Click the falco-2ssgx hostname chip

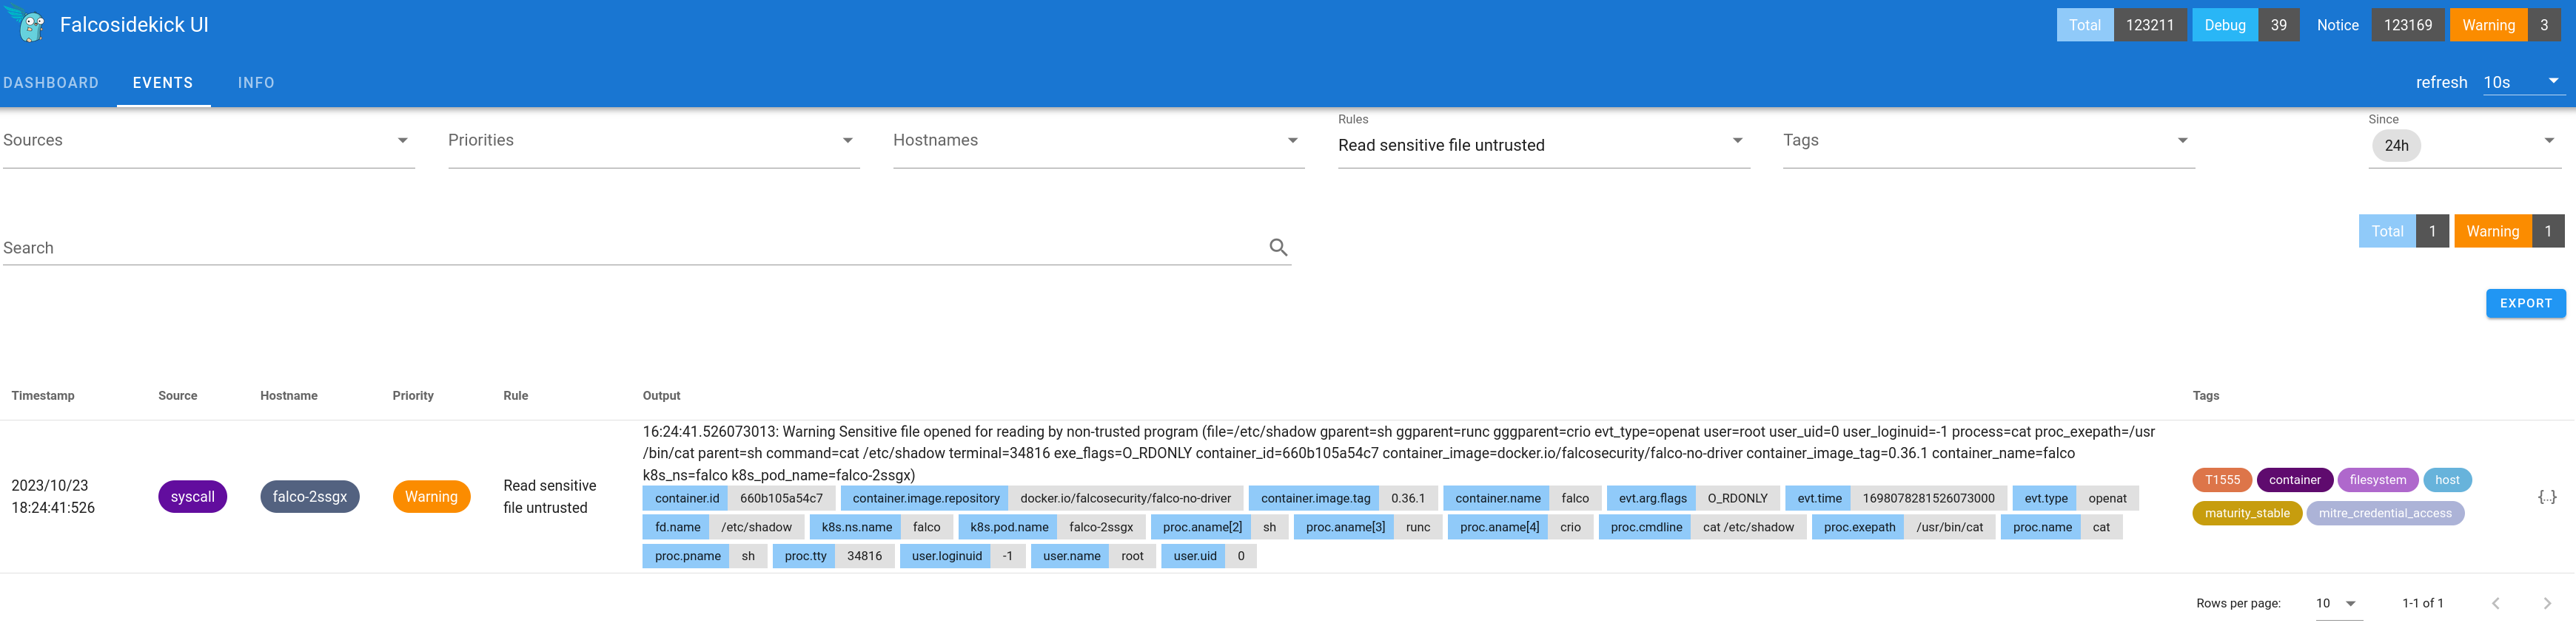[309, 497]
